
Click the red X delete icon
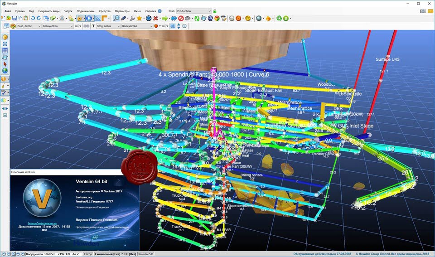coord(155,18)
